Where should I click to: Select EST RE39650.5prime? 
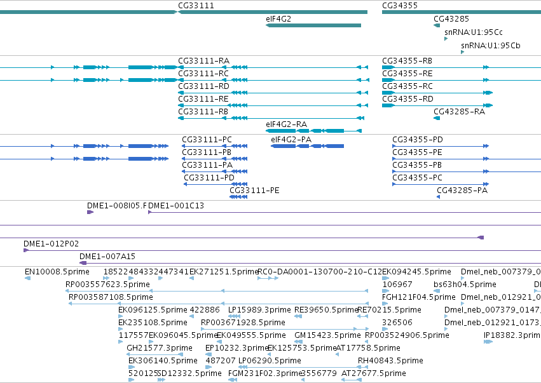[x=326, y=310]
